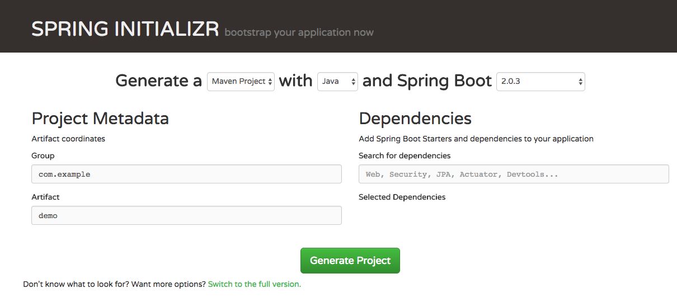Click the "and Spring Boot" heading text
This screenshot has width=677, height=302.
427,81
